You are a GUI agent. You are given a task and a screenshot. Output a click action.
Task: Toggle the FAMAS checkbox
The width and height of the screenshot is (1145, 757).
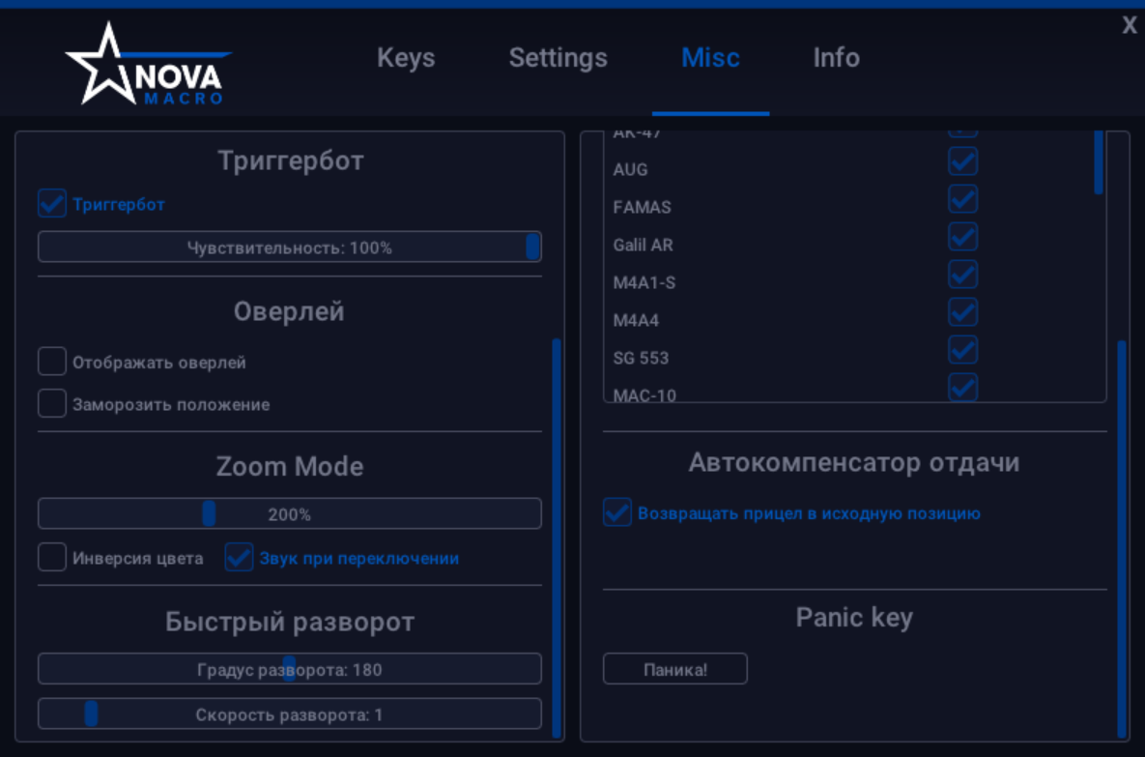click(962, 199)
